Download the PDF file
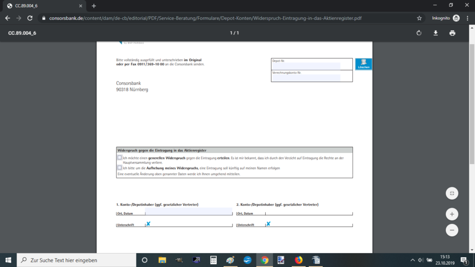The image size is (475, 267). (x=436, y=33)
